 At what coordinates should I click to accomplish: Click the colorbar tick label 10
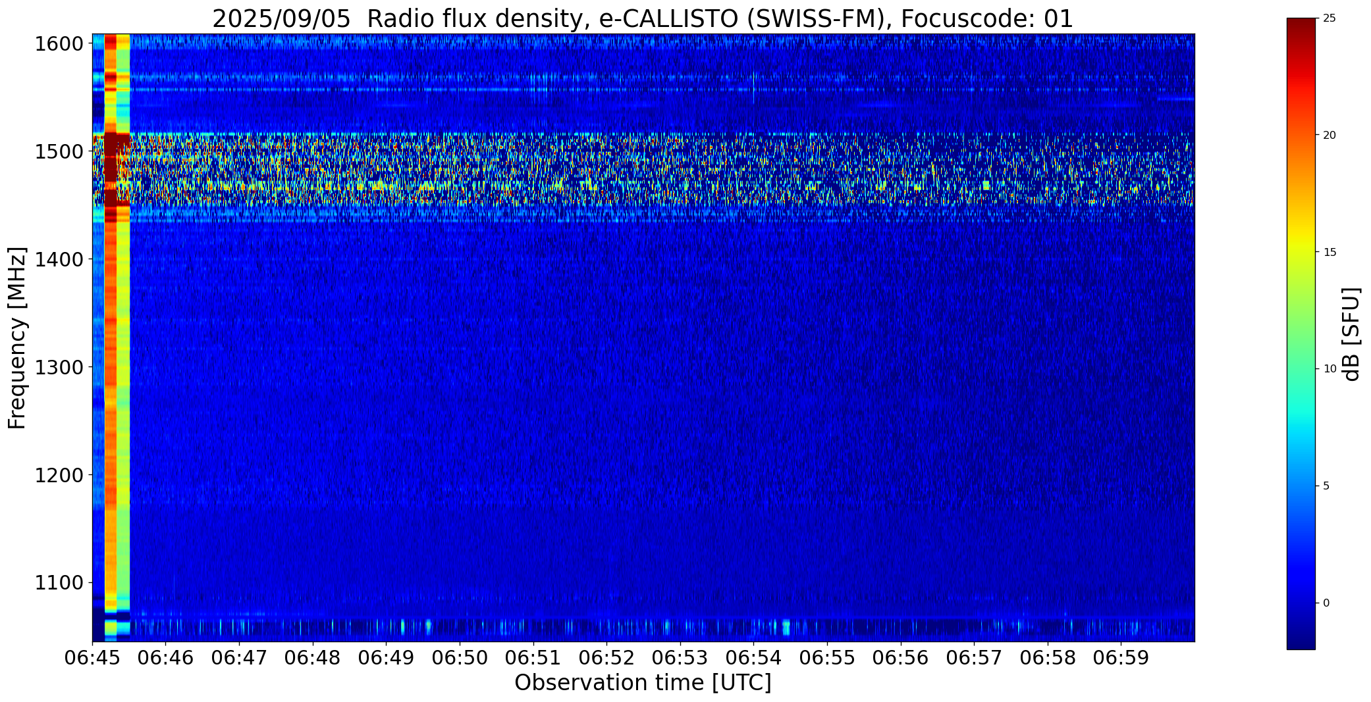1330,369
